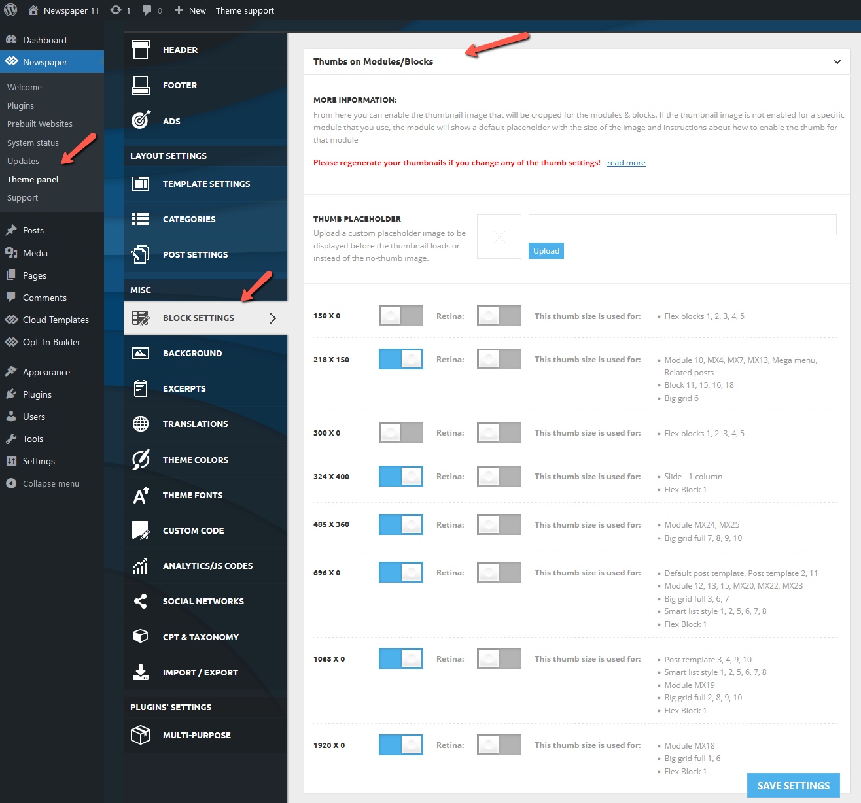Enable Retina for the 150 X 0 thumb
The width and height of the screenshot is (861, 803).
click(x=499, y=316)
